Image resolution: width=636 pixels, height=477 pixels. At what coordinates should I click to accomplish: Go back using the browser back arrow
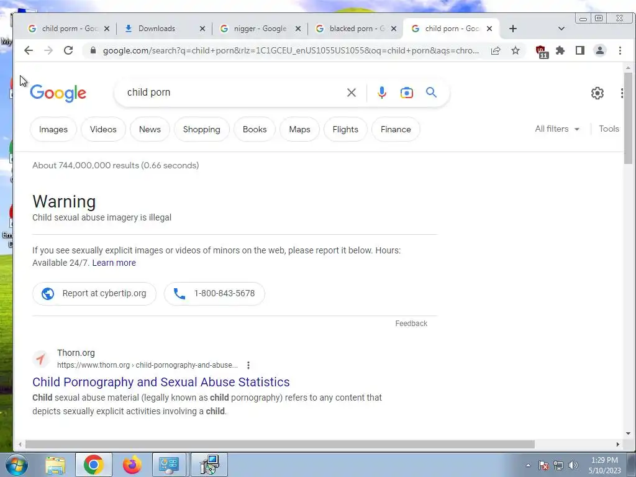tap(29, 50)
